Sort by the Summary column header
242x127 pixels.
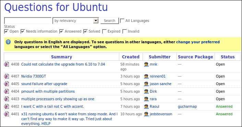tap(61, 57)
